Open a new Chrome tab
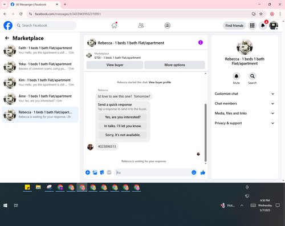 point(65,5)
